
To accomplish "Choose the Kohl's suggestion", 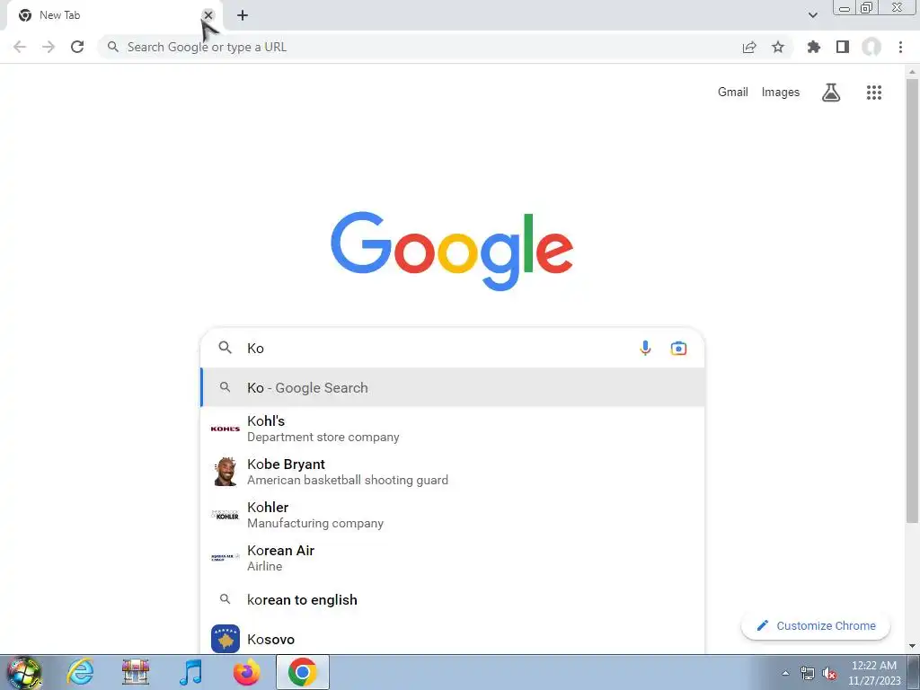I will pos(453,429).
